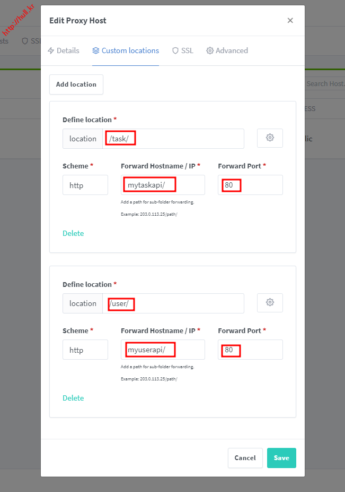The width and height of the screenshot is (345, 492).
Task: Click Forward Port field in /task/ location
Action: pyautogui.click(x=250, y=185)
